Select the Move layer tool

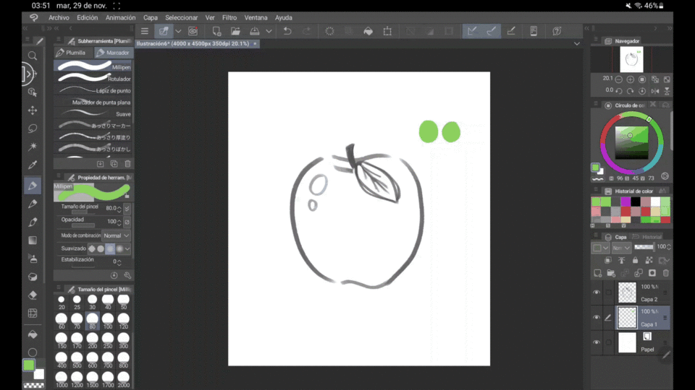point(33,110)
